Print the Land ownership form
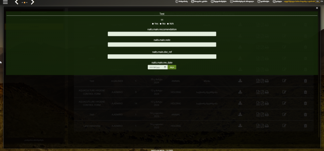The width and height of the screenshot is (324, 151). click(x=267, y=126)
